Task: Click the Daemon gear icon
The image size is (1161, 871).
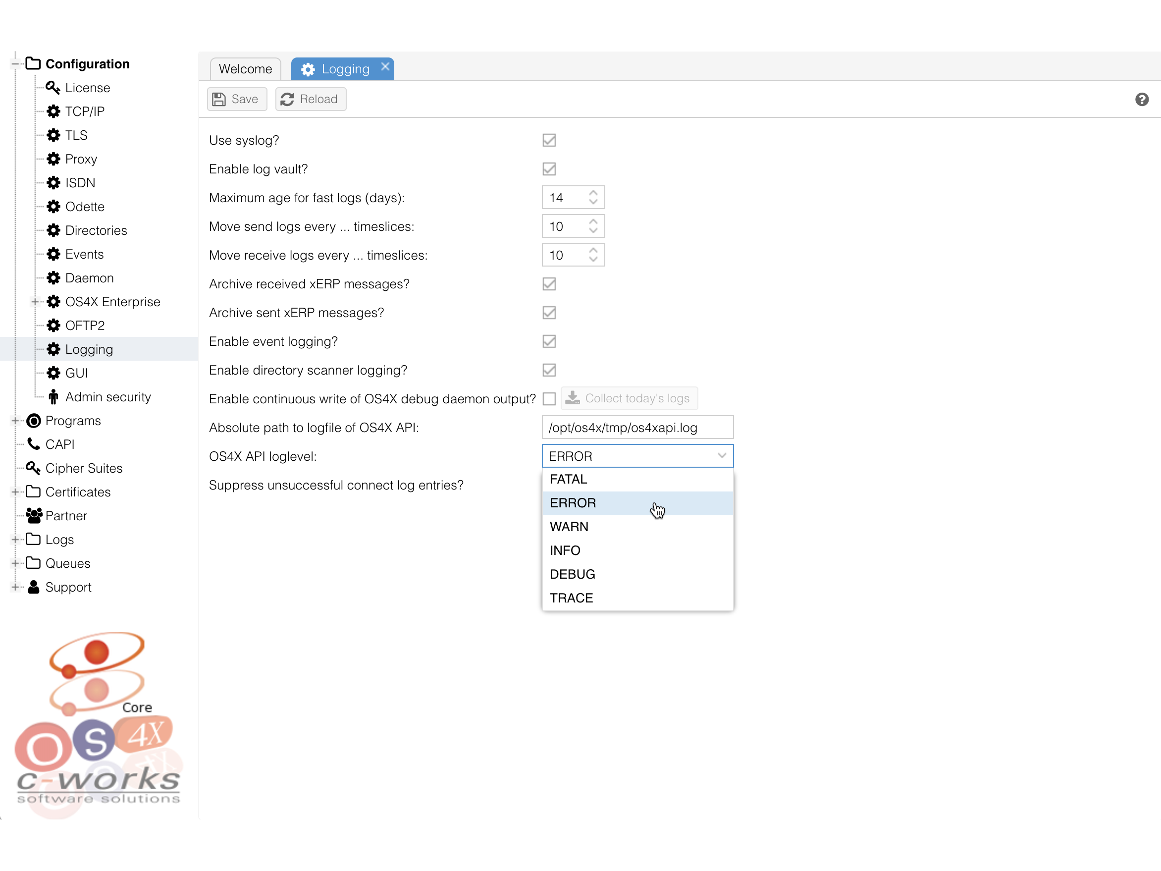Action: pyautogui.click(x=53, y=278)
